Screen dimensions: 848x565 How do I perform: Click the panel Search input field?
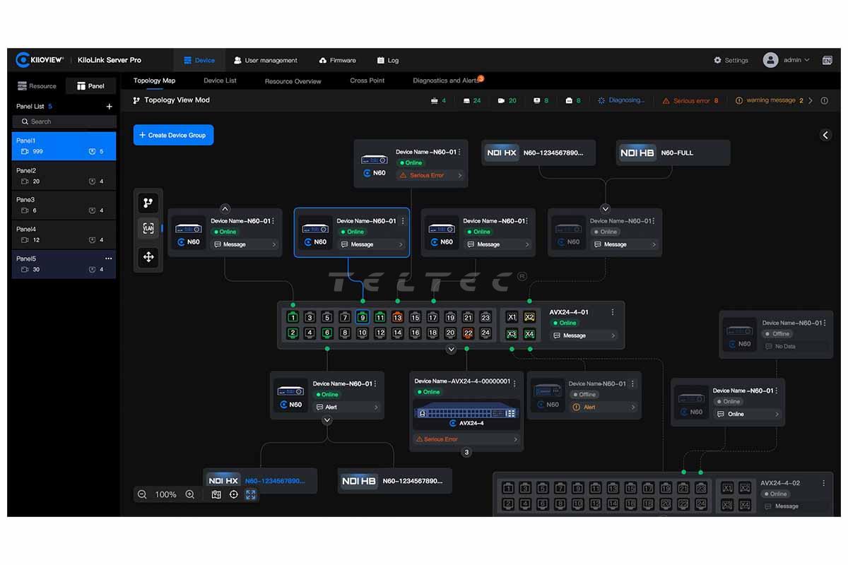64,121
